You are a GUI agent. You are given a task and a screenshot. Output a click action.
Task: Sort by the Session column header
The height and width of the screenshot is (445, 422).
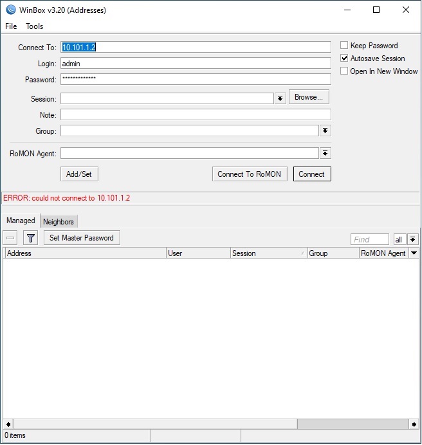[269, 253]
